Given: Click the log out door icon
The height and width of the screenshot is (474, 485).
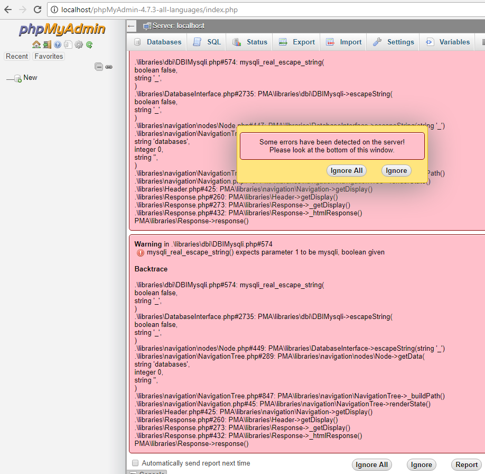Looking at the screenshot, I should click(x=47, y=44).
